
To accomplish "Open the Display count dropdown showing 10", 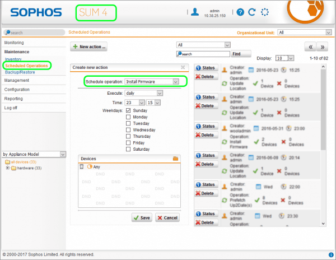I will [285, 58].
